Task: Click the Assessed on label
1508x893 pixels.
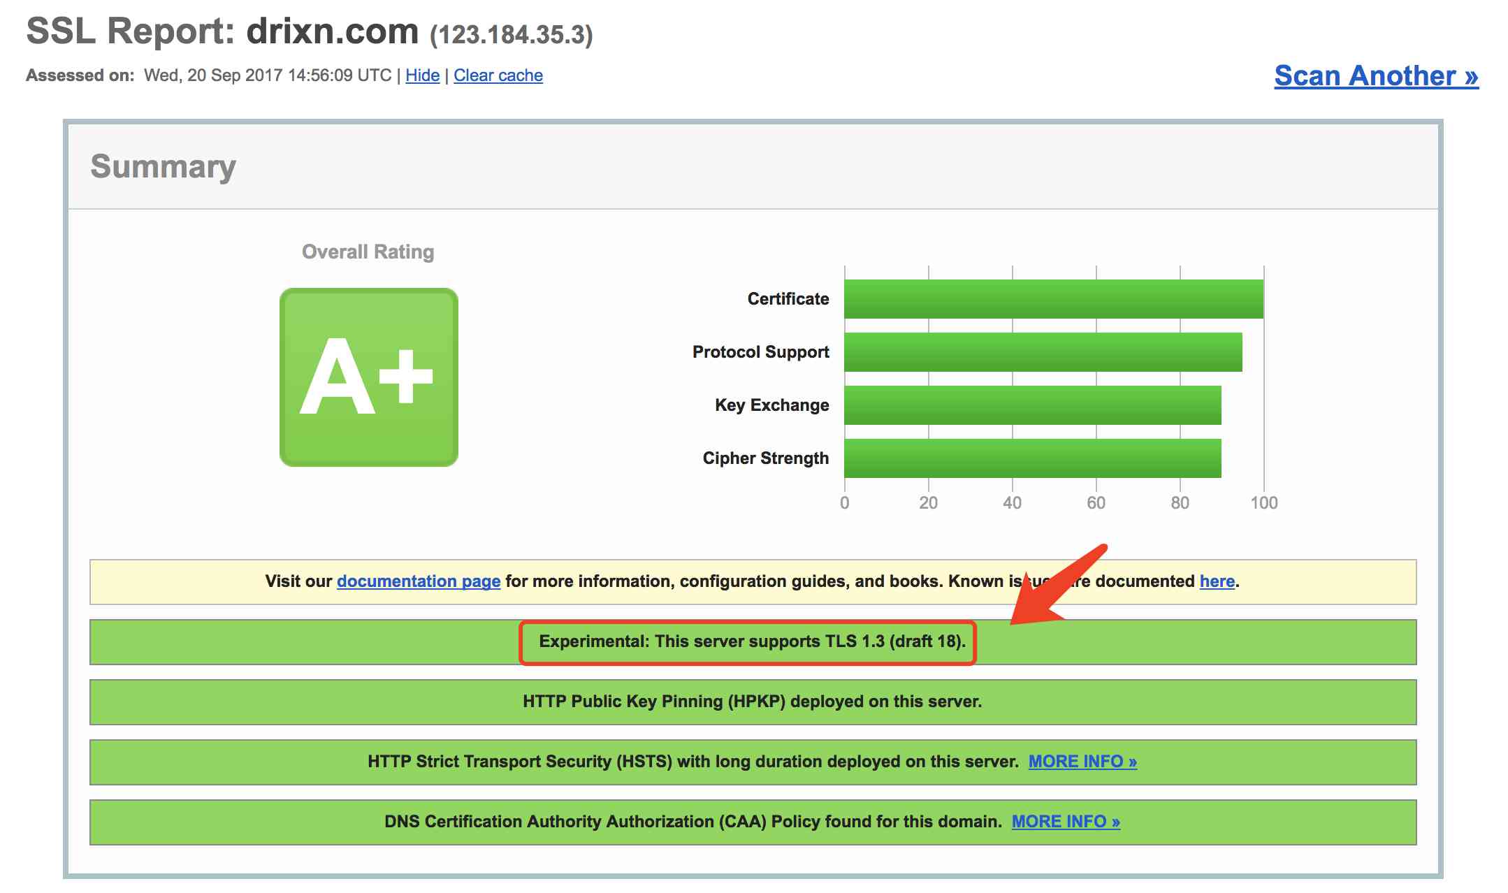Action: point(80,75)
